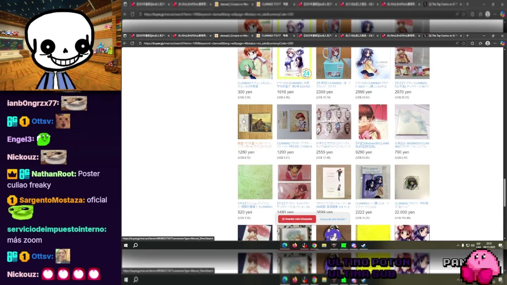The width and height of the screenshot is (507, 285).
Task: Open the network icon in system tray
Action: click(468, 245)
